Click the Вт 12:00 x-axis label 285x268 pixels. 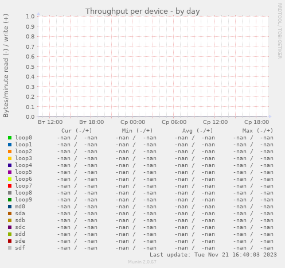click(x=50, y=122)
